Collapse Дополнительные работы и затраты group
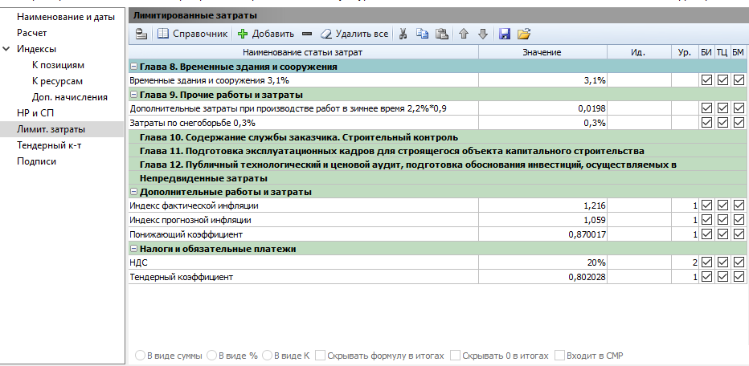This screenshot has height=366, width=749. tap(133, 192)
